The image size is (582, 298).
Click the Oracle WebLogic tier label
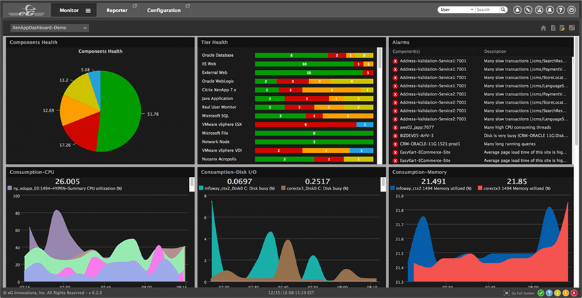tap(218, 81)
